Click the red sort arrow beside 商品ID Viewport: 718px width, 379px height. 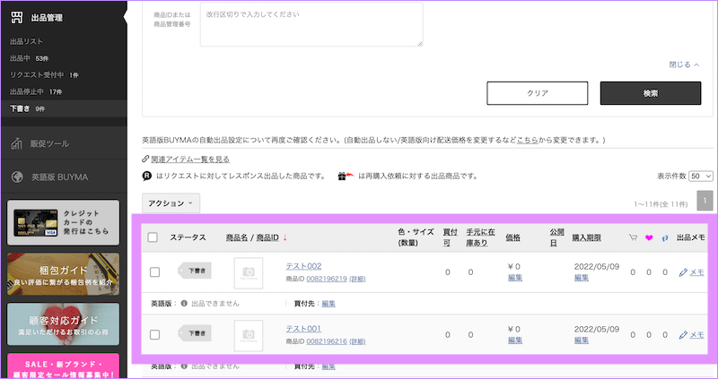[285, 237]
